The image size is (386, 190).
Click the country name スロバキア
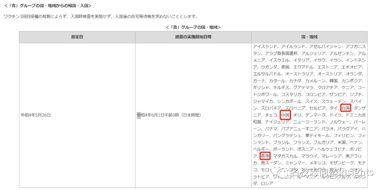click(x=271, y=108)
